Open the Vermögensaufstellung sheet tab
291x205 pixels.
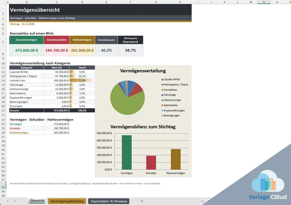click(x=67, y=201)
